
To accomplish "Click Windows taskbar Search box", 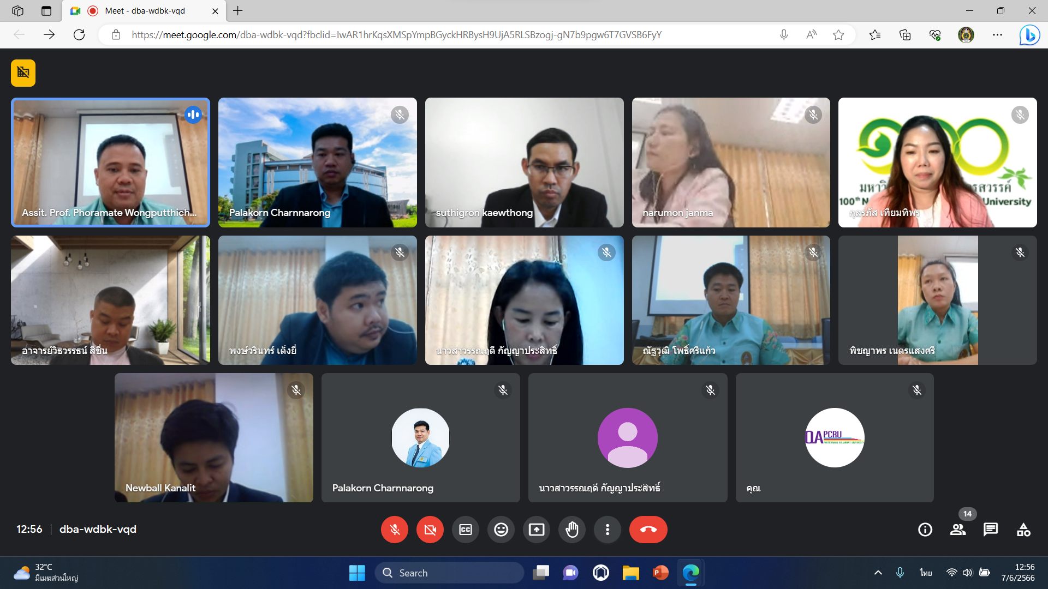I will coord(449,573).
